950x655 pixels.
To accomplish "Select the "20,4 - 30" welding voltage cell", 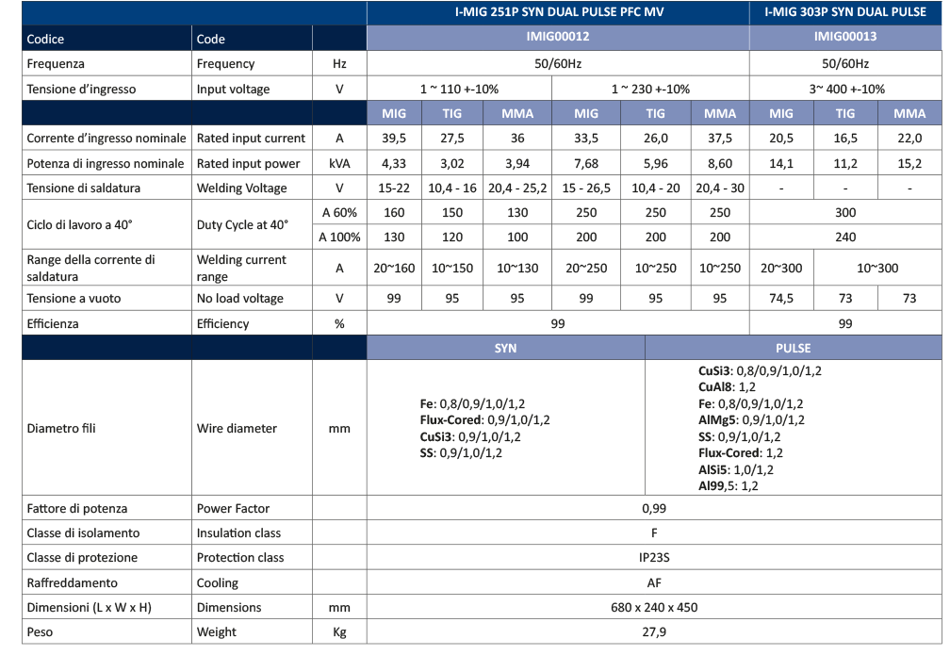I will coord(720,188).
